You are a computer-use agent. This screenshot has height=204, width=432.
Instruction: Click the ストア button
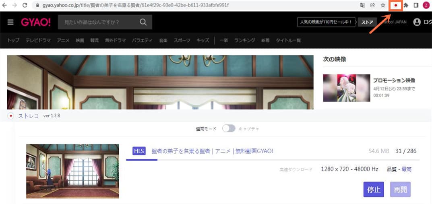367,22
